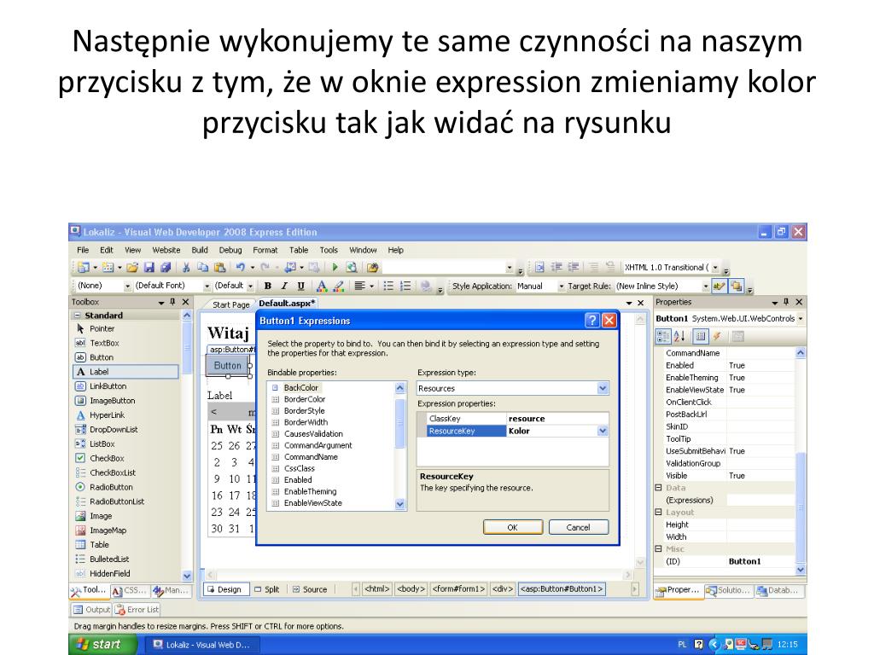This screenshot has width=874, height=655.
Task: Open the ResourceKey Kolor dropdown
Action: coord(603,431)
